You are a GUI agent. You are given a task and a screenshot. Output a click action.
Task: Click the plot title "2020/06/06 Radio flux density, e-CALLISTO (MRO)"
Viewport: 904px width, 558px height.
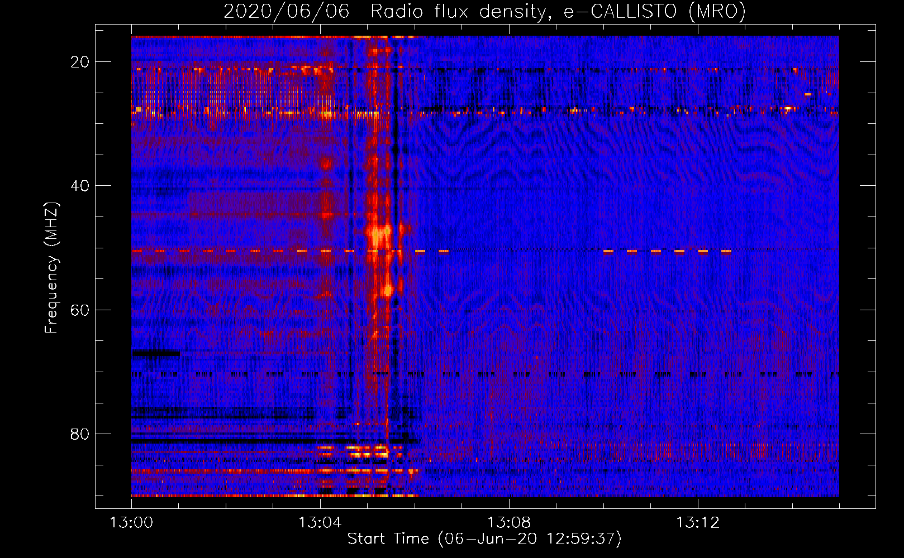point(484,12)
